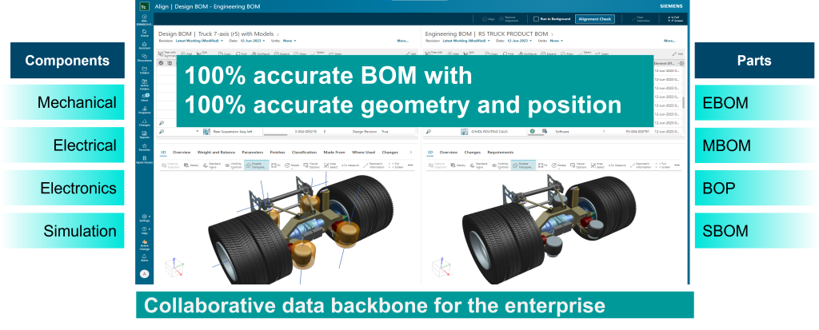Switch to Weight and Balance tab

[x=215, y=151]
